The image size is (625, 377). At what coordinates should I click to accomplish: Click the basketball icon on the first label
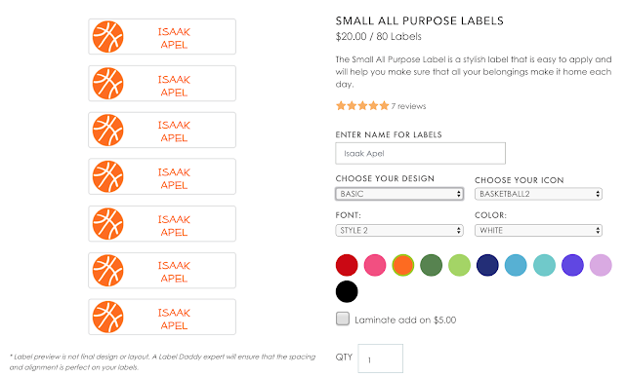108,37
